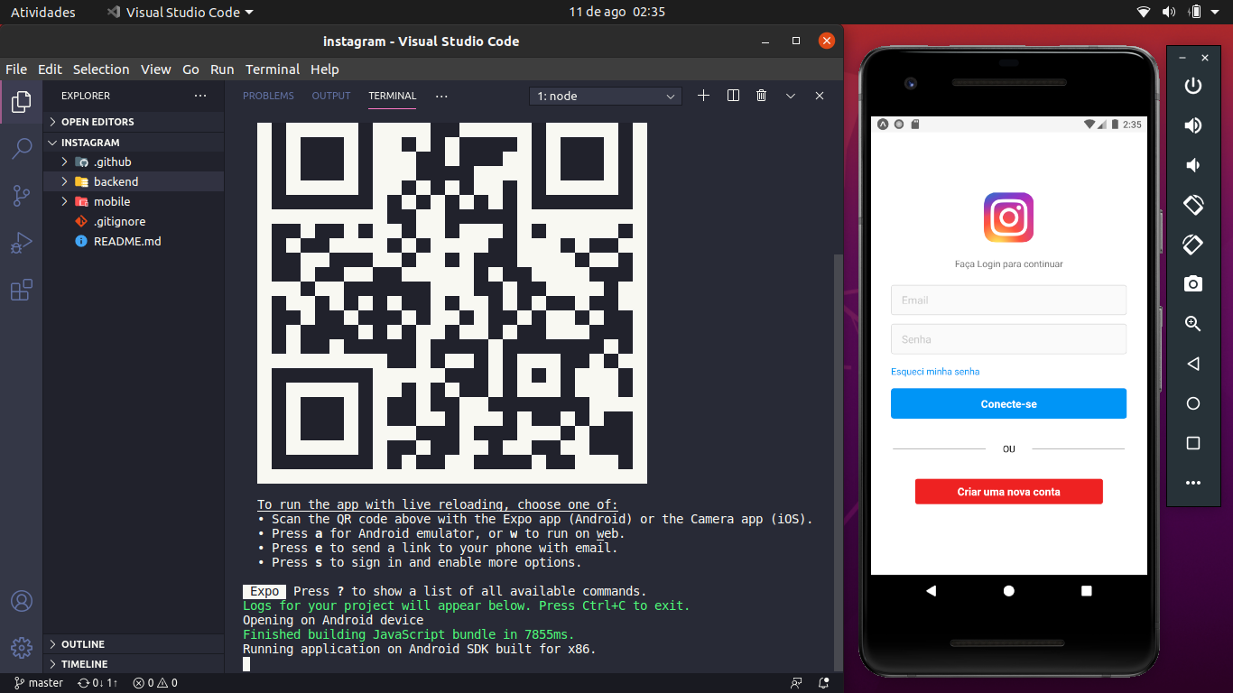This screenshot has height=693, width=1233.
Task: Open the Source Control view
Action: (22, 196)
